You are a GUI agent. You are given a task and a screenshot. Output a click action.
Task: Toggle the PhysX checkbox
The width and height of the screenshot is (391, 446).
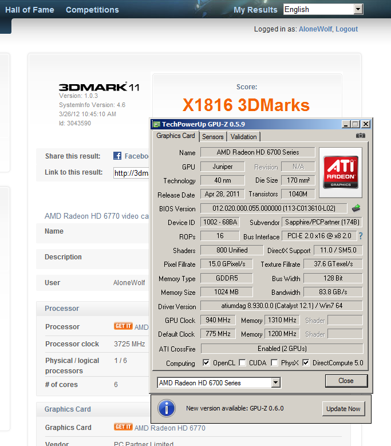pyautogui.click(x=274, y=362)
